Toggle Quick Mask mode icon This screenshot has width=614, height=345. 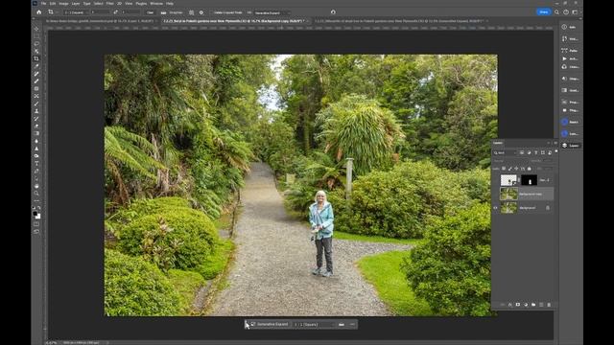point(36,224)
